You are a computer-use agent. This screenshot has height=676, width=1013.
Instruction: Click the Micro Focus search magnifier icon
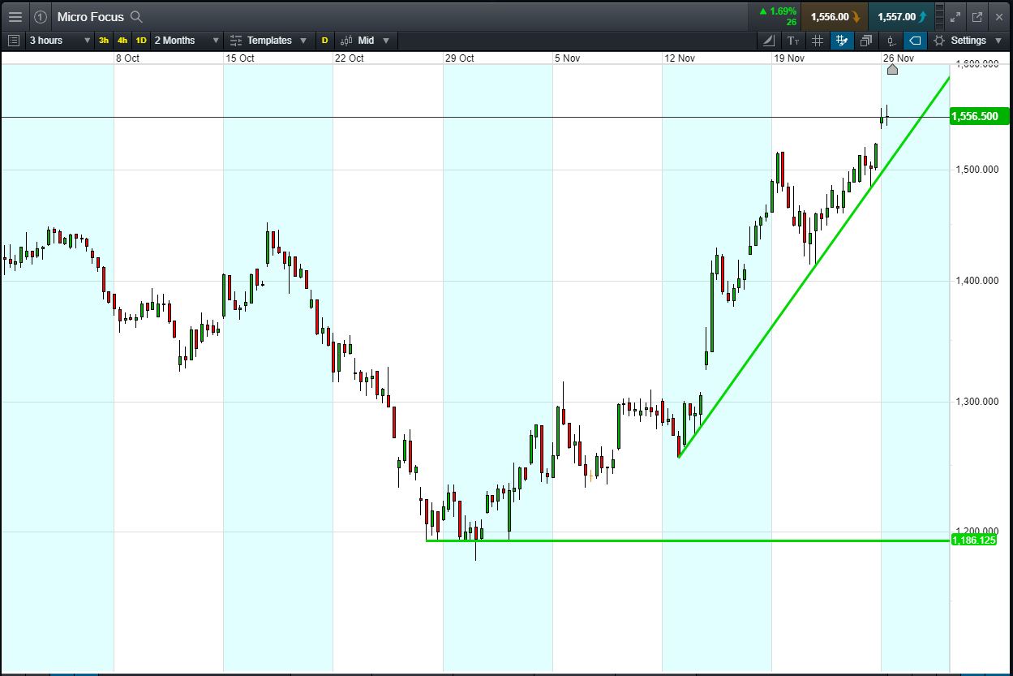[x=136, y=16]
